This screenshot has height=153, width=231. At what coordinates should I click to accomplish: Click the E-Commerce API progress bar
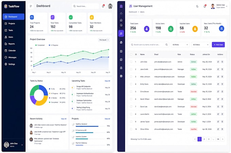tap(90, 132)
